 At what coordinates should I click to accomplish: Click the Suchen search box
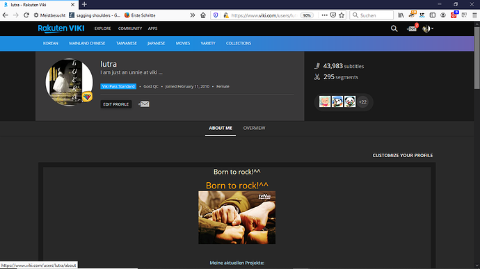pos(371,15)
